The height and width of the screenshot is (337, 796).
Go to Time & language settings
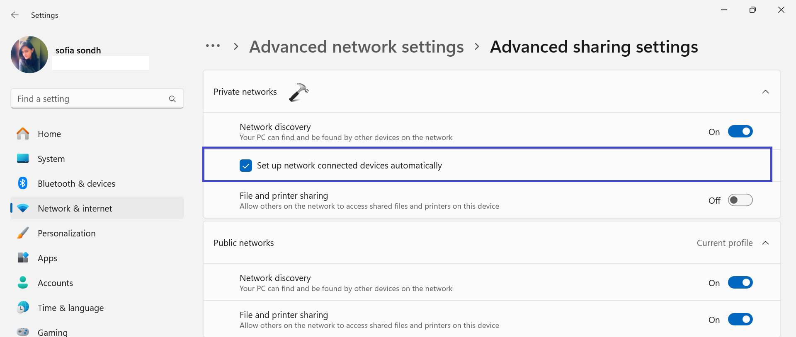pyautogui.click(x=70, y=308)
